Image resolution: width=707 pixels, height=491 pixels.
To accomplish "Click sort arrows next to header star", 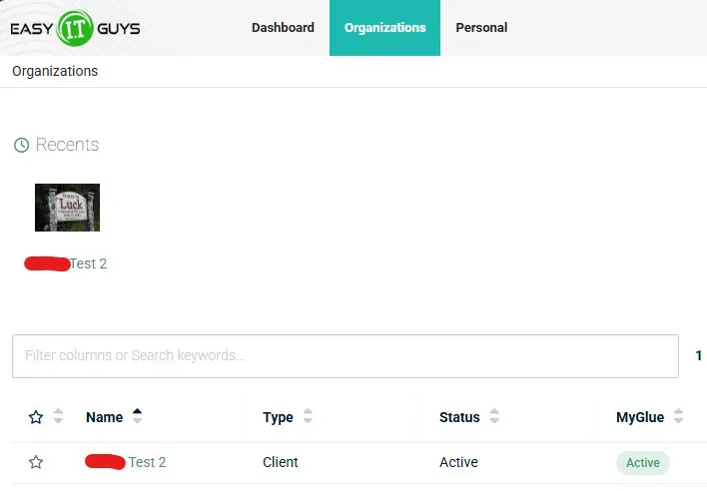I will coord(58,417).
